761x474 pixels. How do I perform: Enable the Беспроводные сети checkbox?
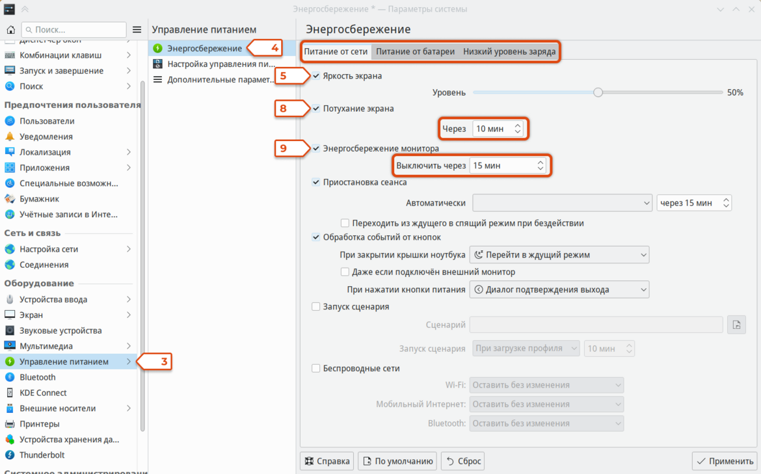click(316, 368)
